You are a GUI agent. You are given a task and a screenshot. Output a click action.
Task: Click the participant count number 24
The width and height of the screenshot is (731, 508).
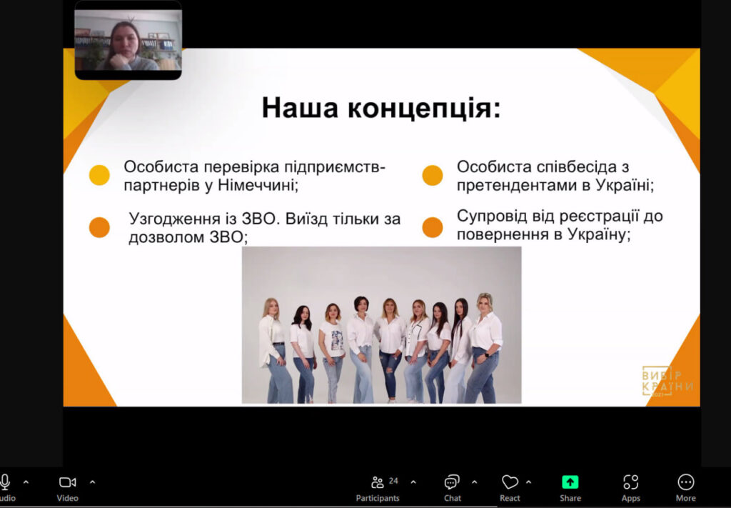[x=393, y=481]
